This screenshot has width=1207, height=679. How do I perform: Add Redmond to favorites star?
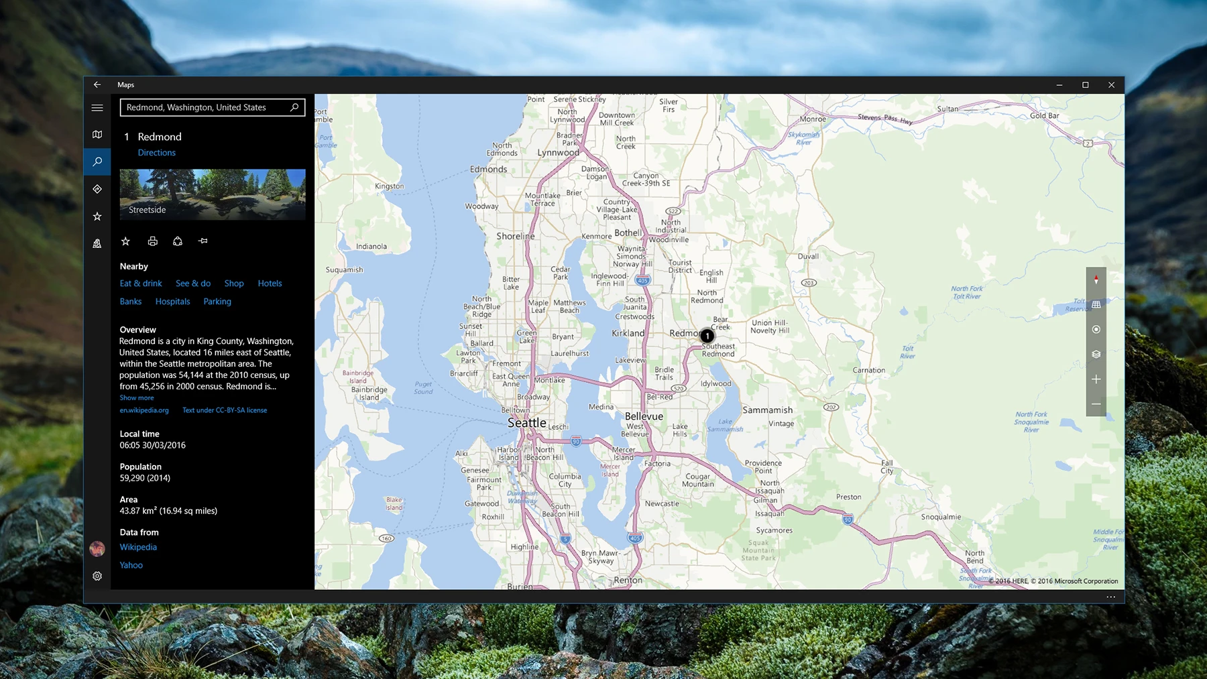125,241
